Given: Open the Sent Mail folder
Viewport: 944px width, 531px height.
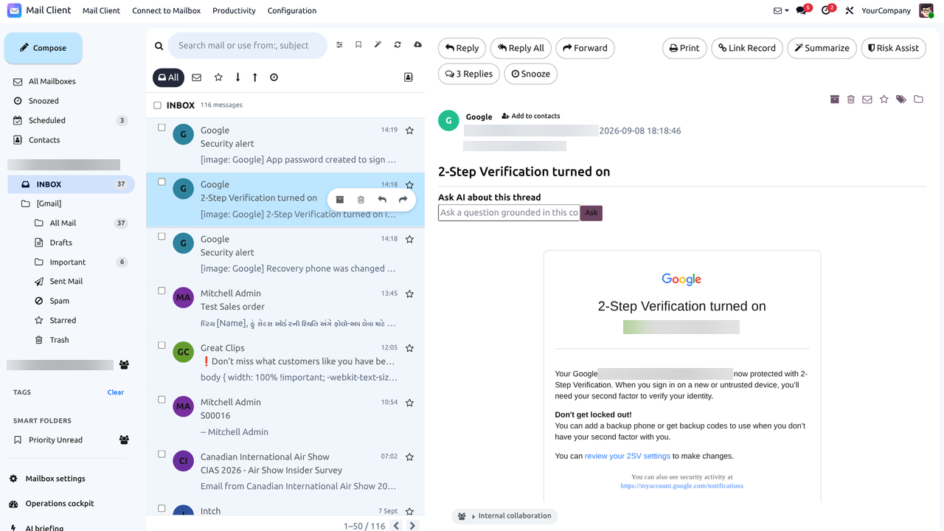Looking at the screenshot, I should tap(66, 282).
